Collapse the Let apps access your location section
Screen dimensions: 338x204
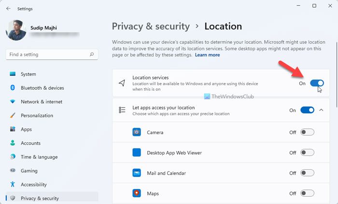(322, 110)
